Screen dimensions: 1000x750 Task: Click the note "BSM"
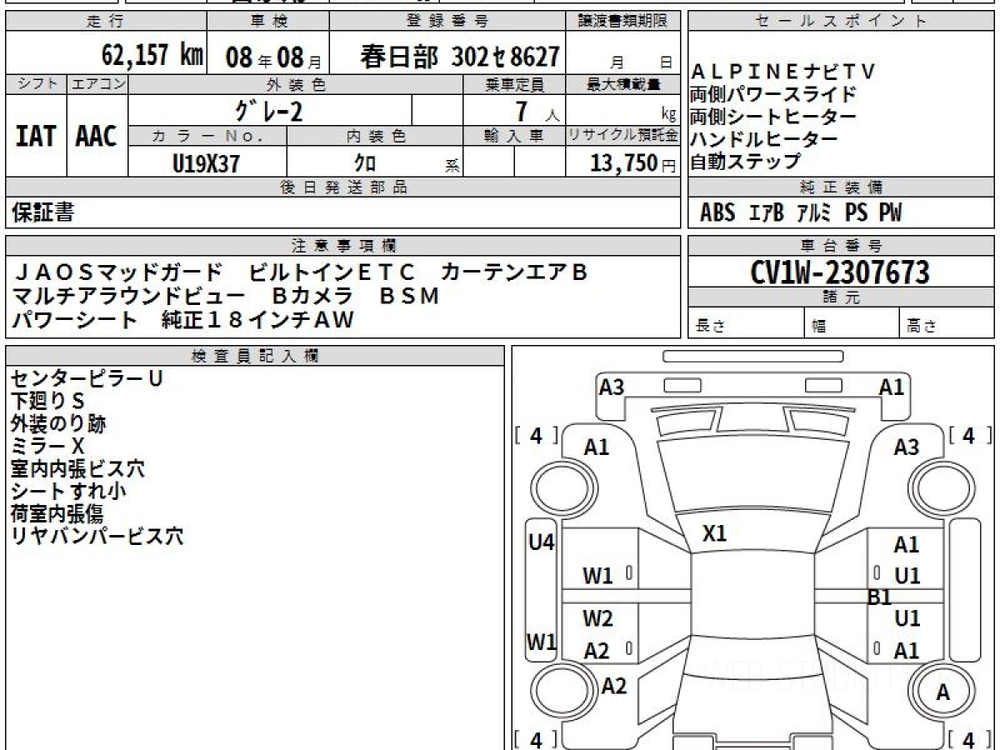pos(409,296)
